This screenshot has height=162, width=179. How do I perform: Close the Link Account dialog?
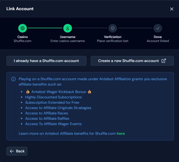pos(172,9)
